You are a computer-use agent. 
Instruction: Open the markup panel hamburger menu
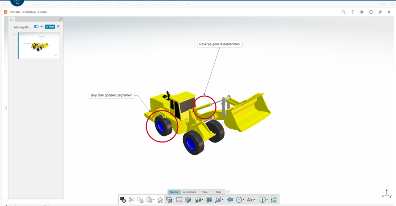pos(58,27)
